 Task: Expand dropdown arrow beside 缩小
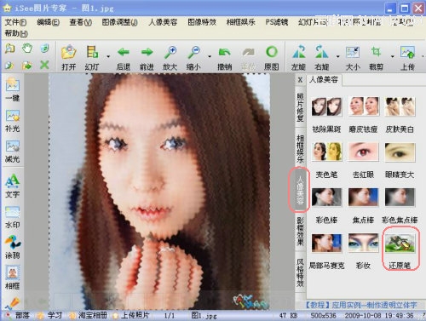(x=210, y=56)
